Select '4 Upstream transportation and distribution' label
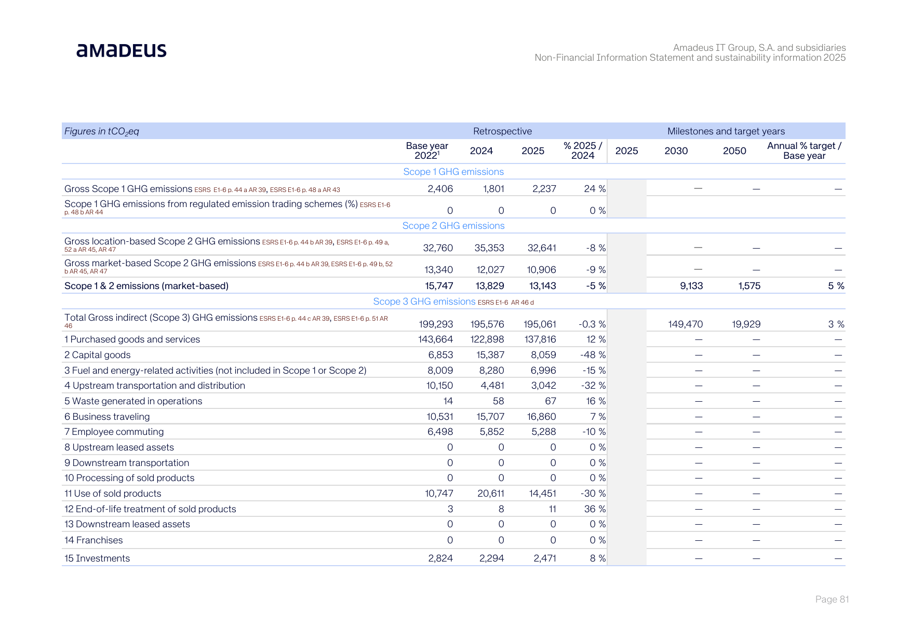Viewport: 911px width, 643px height. 155,386
